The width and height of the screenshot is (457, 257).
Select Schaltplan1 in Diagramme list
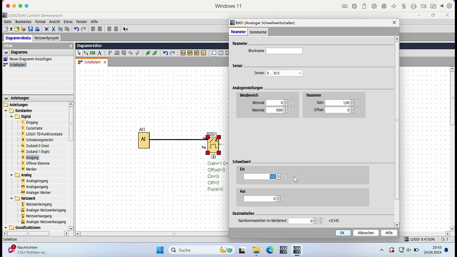coord(17,65)
